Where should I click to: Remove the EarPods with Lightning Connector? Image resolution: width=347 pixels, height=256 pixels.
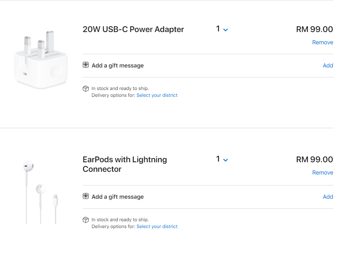(x=322, y=172)
